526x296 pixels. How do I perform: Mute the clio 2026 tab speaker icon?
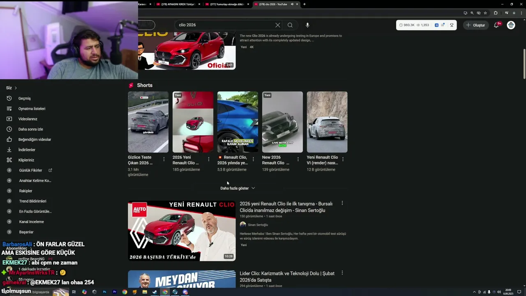tap(292, 4)
